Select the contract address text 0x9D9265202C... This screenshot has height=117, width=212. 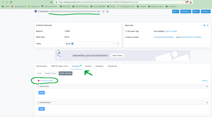coord(75,11)
